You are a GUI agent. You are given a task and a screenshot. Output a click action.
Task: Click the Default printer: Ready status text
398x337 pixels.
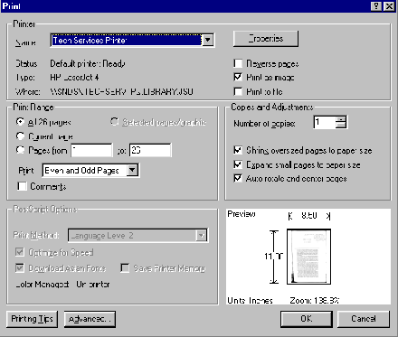pos(88,63)
